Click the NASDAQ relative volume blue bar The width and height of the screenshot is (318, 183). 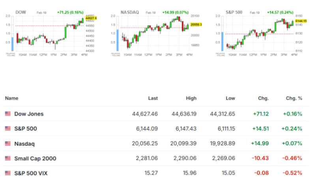[118, 40]
